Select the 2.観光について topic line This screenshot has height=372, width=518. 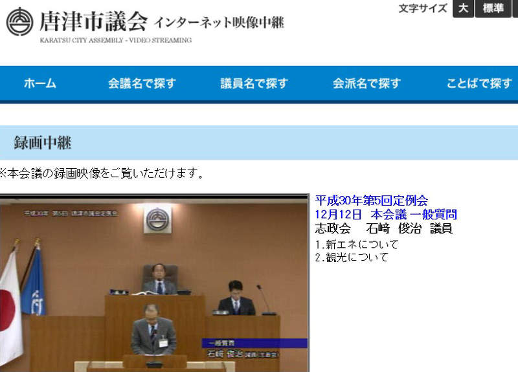coord(351,257)
